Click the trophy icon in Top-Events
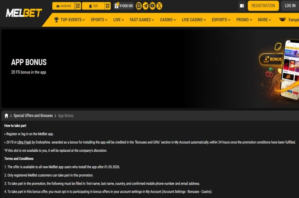Image resolution: width=299 pixels, height=198 pixels. pyautogui.click(x=56, y=20)
